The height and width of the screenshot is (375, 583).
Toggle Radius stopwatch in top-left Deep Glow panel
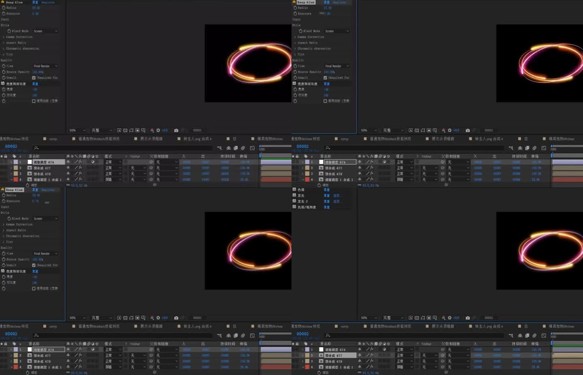coord(4,8)
